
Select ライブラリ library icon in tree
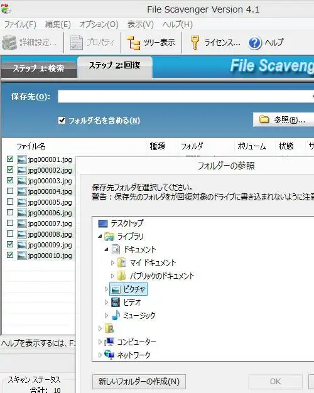(x=109, y=236)
